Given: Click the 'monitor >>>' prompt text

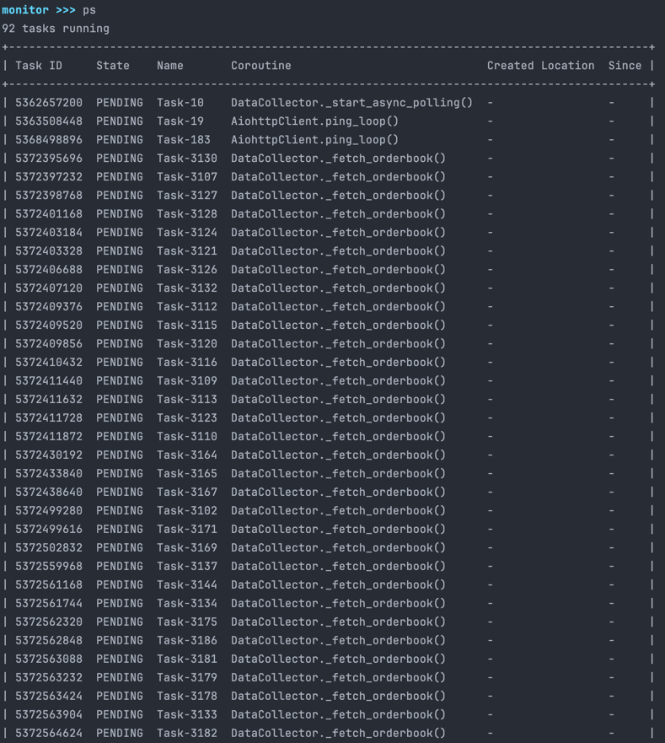Looking at the screenshot, I should point(39,10).
